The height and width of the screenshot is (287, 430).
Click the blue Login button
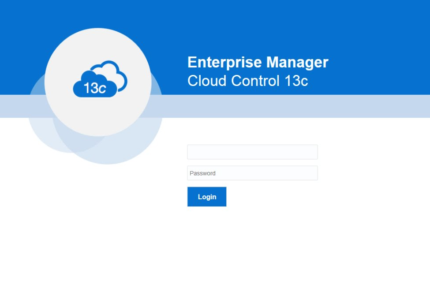coord(207,197)
